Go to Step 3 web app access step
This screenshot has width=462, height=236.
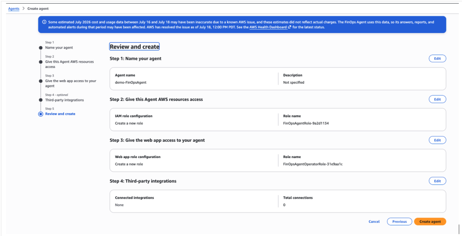coord(70,83)
